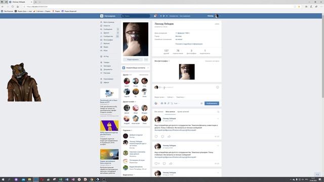Skip to previous track in header player
324x182 pixels.
[161, 16]
